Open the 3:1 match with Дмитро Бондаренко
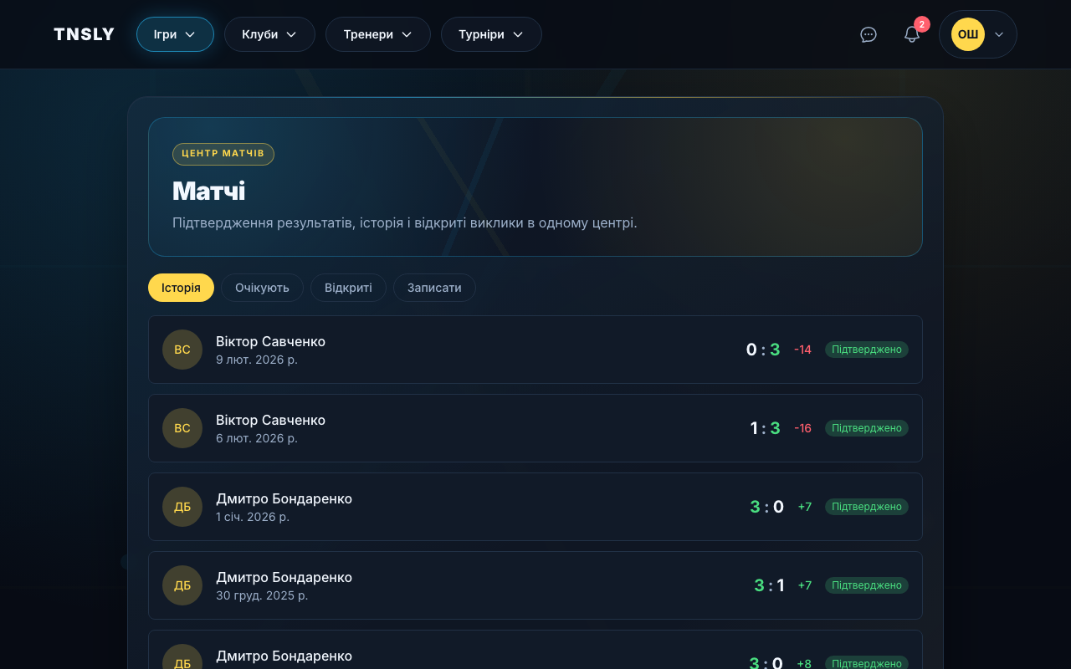 (x=502, y=585)
